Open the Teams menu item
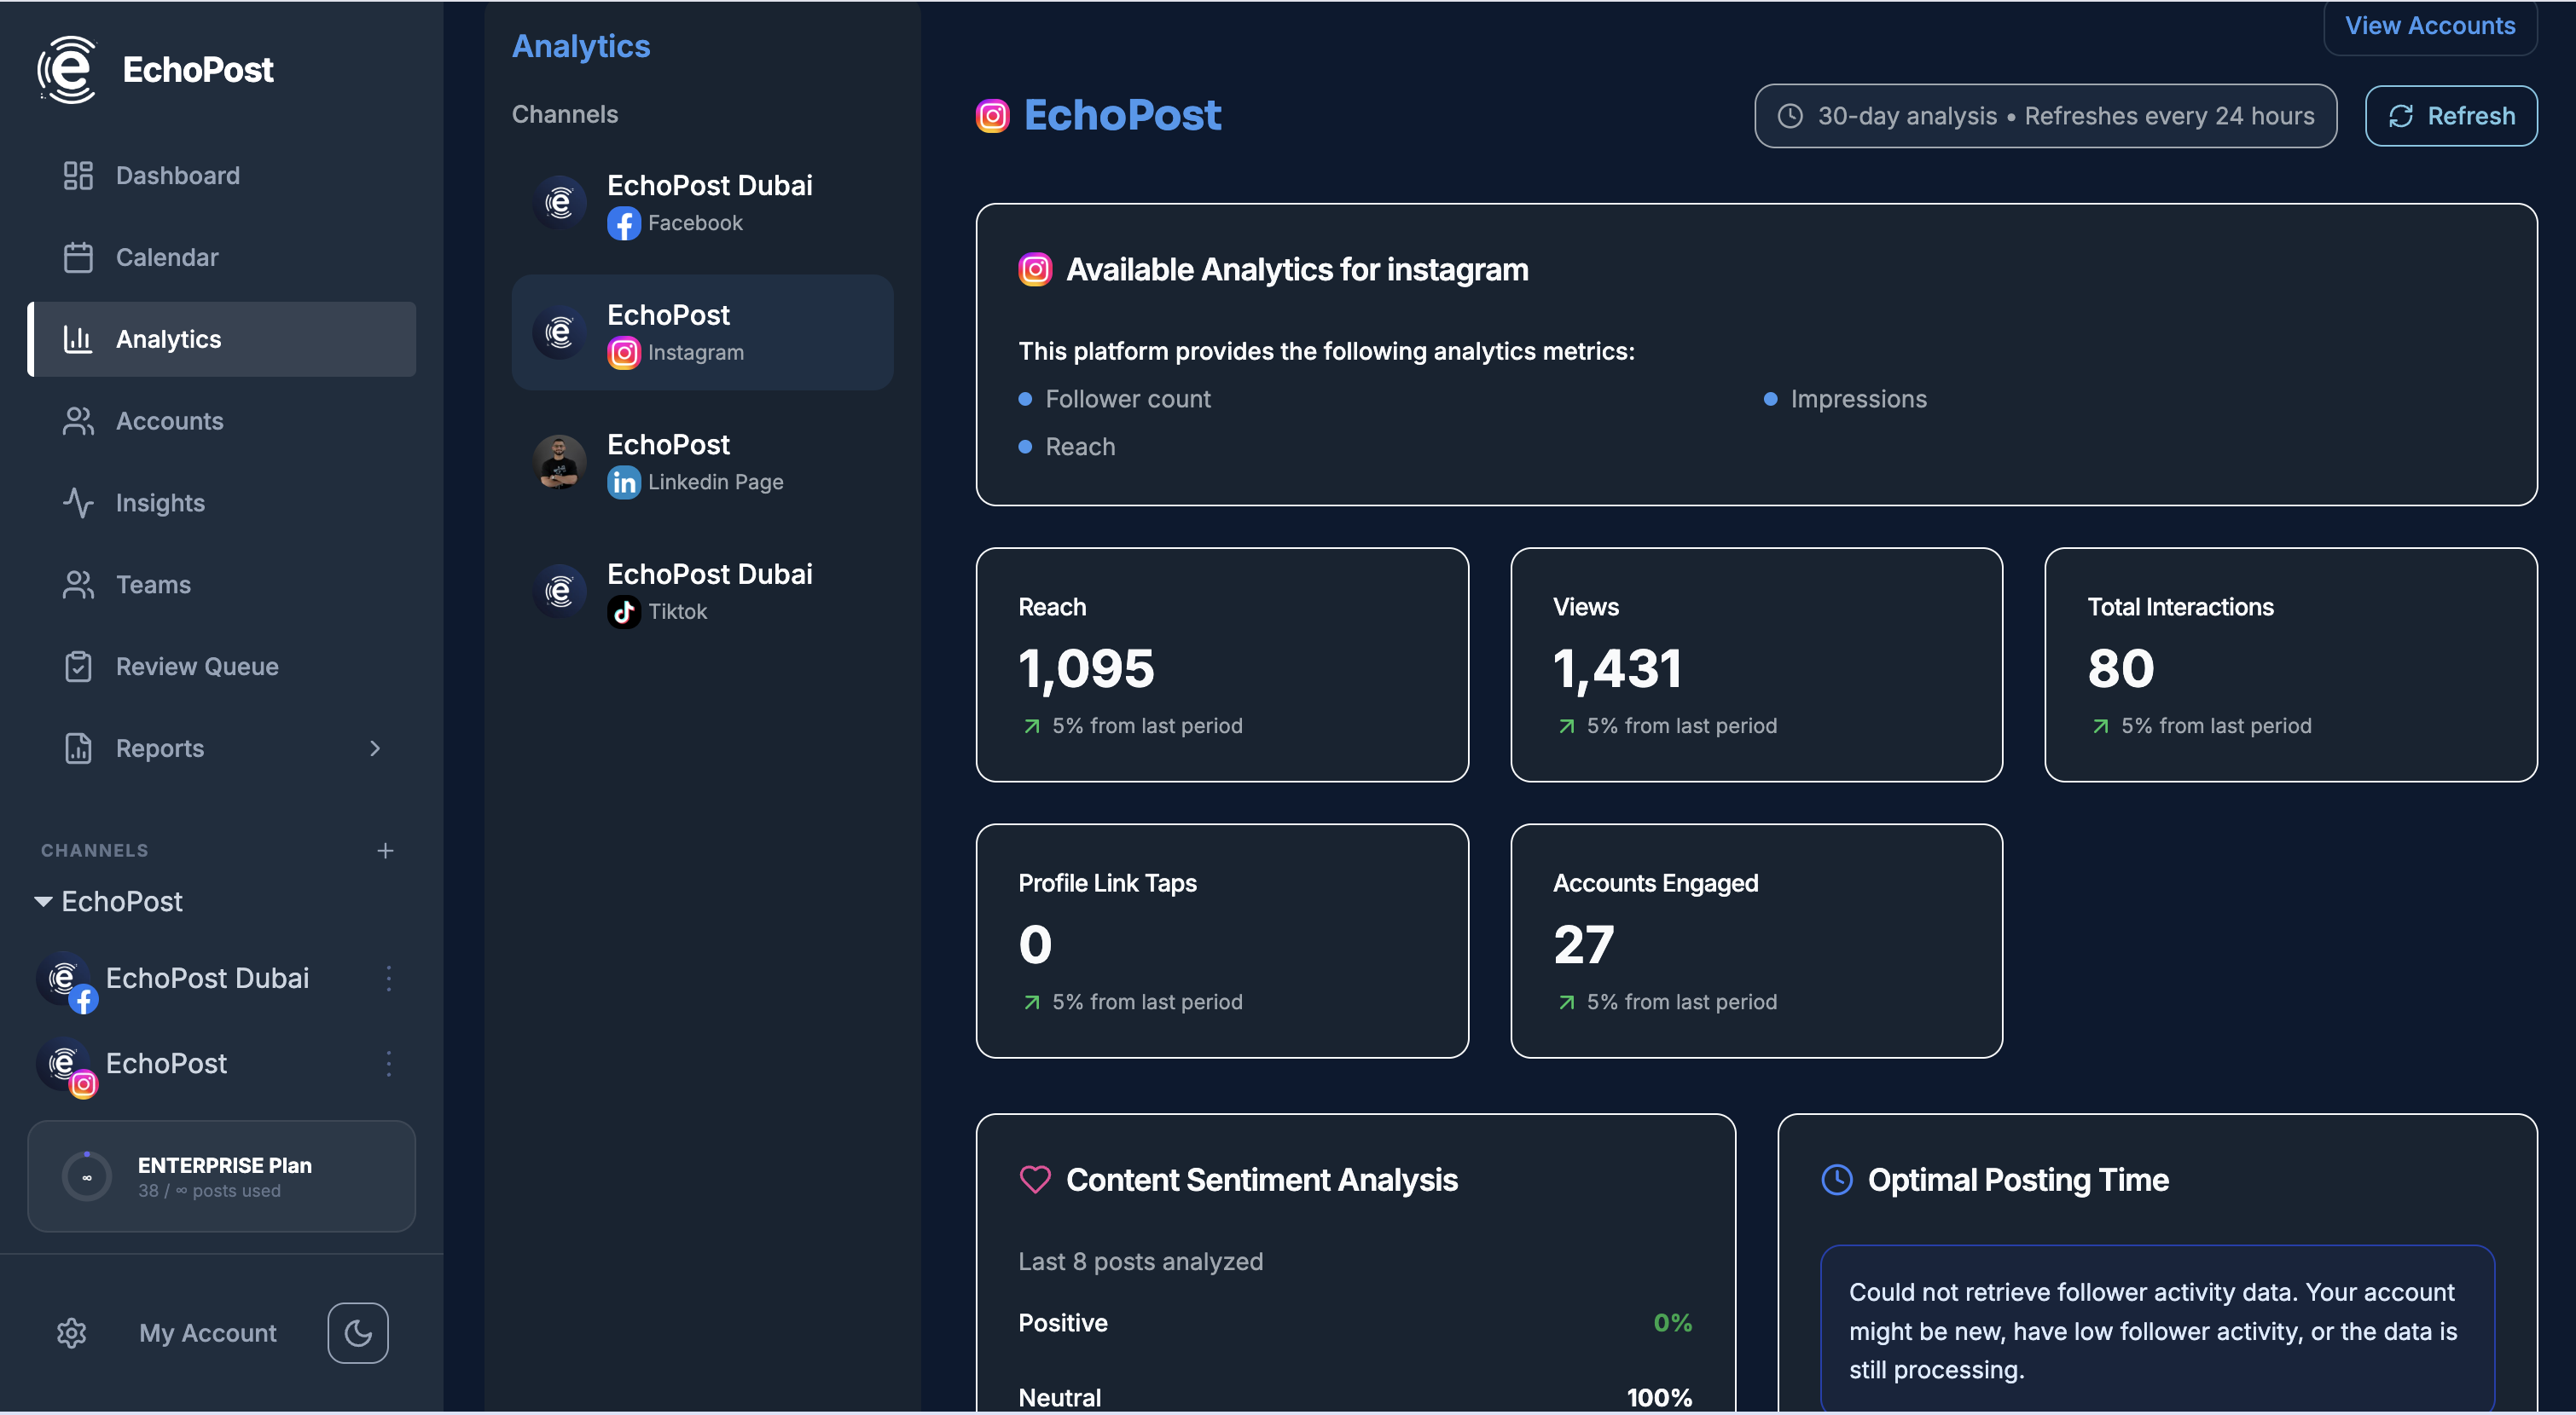This screenshot has height=1415, width=2576. tap(222, 585)
